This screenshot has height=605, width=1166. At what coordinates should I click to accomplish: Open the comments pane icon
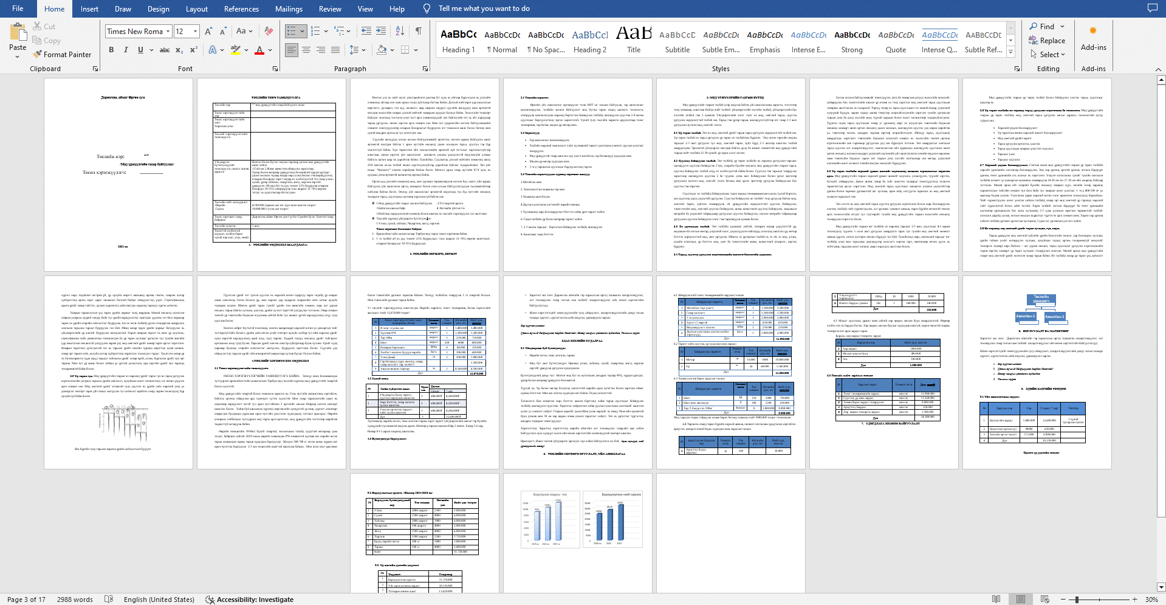1152,9
